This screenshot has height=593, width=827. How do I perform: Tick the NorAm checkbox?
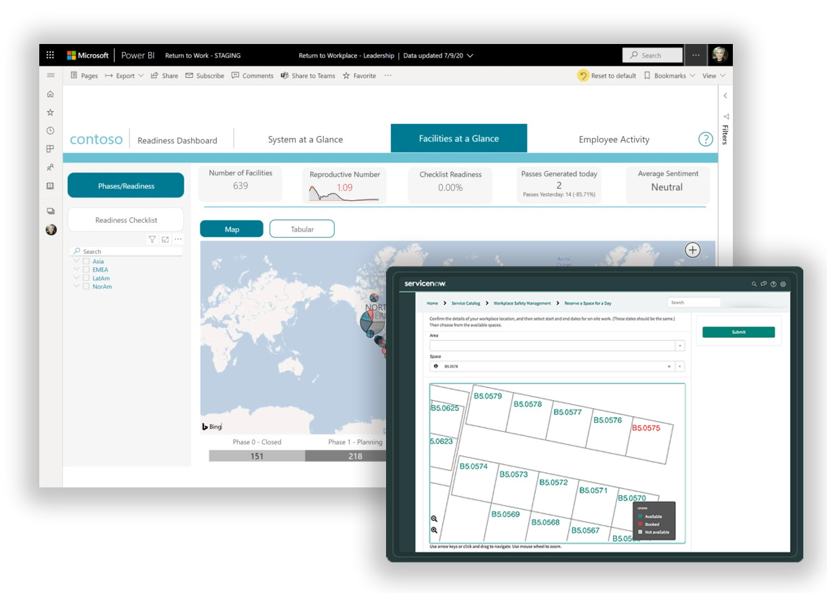[86, 286]
